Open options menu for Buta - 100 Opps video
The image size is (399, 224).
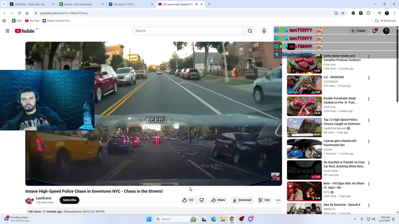pyautogui.click(x=369, y=184)
